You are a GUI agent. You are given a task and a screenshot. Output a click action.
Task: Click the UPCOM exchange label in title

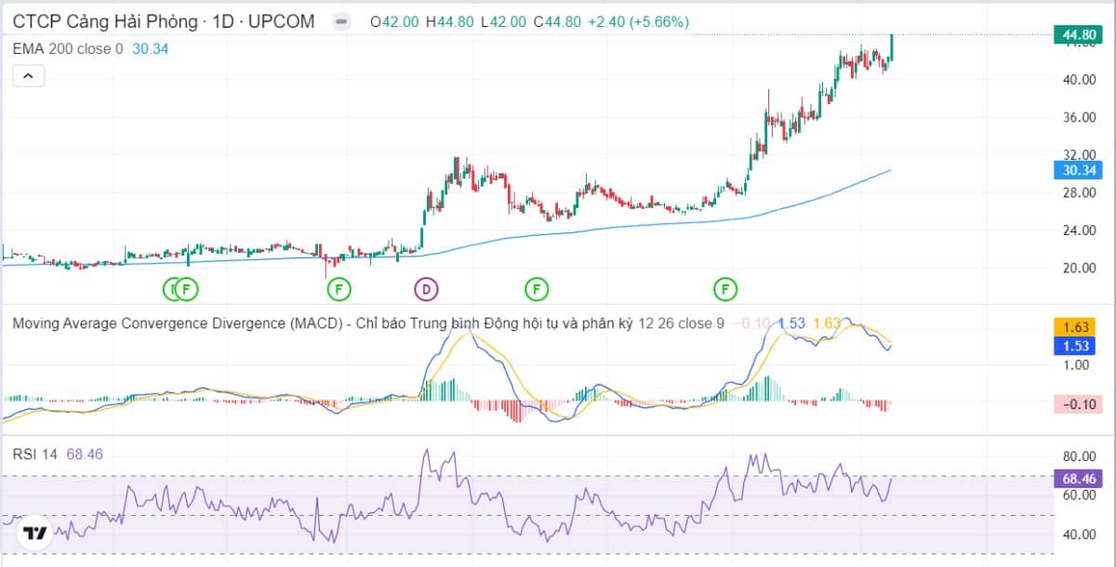(x=283, y=21)
